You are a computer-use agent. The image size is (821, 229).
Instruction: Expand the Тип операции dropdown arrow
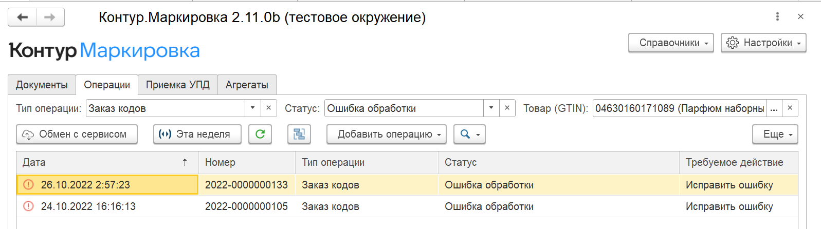click(252, 108)
